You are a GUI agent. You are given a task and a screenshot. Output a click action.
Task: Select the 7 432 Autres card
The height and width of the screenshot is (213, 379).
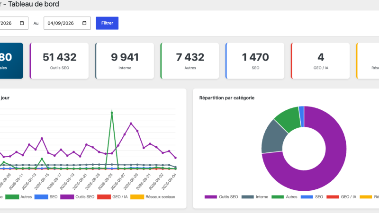(190, 61)
